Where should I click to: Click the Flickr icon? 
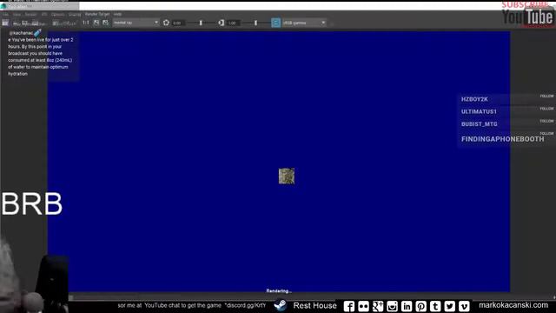(x=363, y=306)
